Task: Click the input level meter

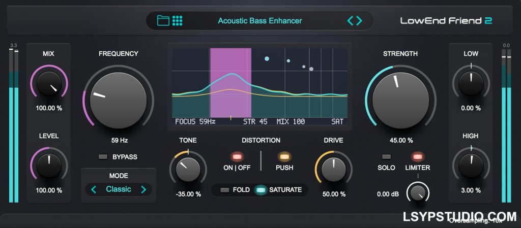Action: pos(14,125)
